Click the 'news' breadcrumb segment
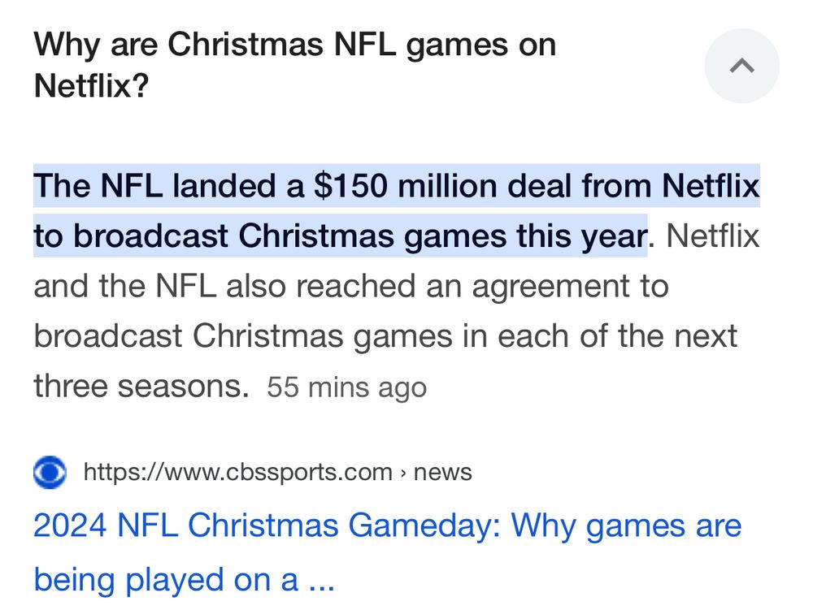The height and width of the screenshot is (614, 813). pos(443,473)
